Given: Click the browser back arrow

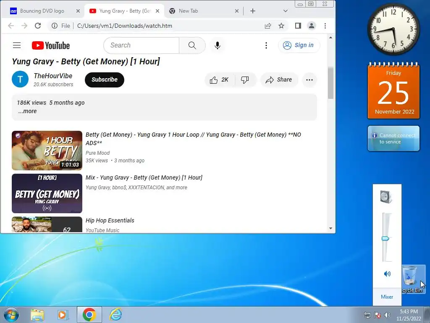Looking at the screenshot, I should pos(10,26).
